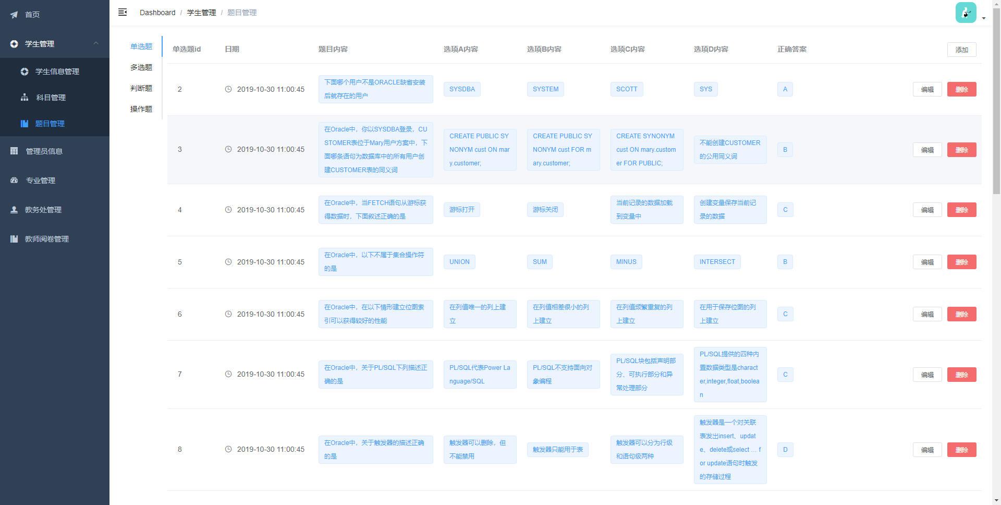Click the plus circle icon beside 学生信息管理
The height and width of the screenshot is (505, 1001).
pyautogui.click(x=25, y=71)
